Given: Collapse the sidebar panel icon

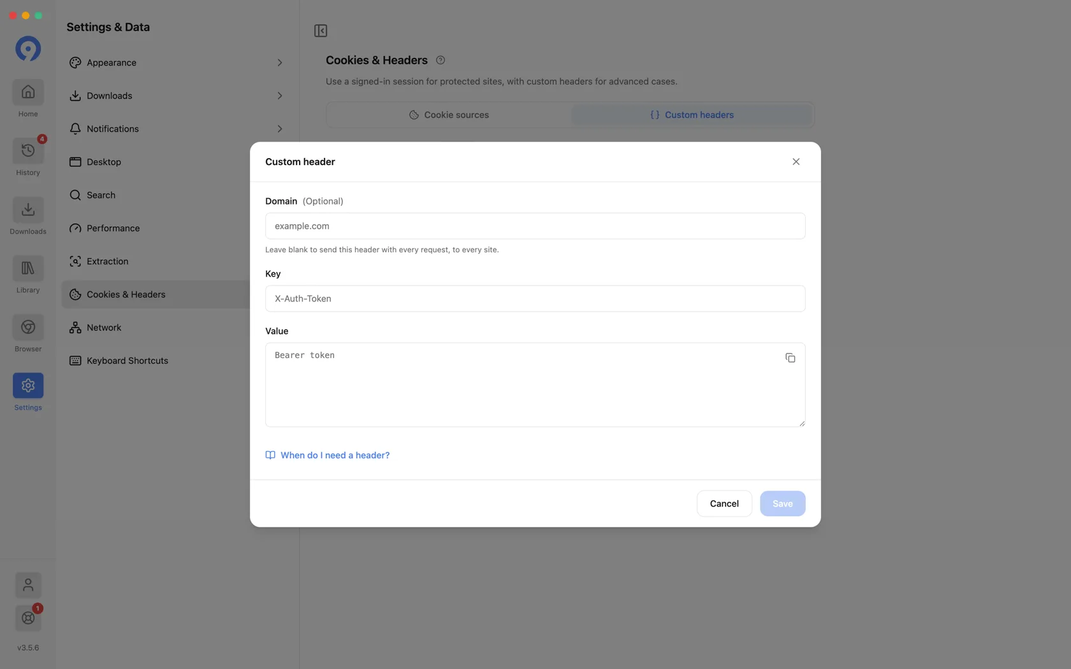Looking at the screenshot, I should [321, 31].
